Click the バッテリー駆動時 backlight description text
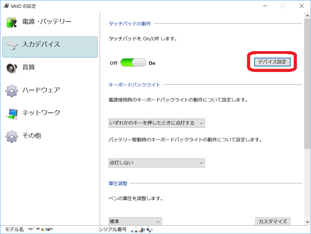 (185, 140)
